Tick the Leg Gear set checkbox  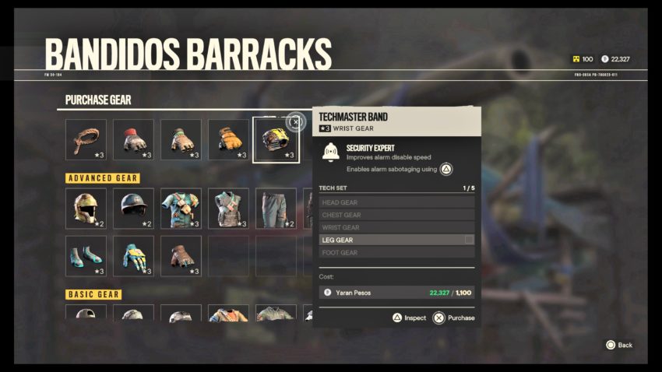pos(469,240)
